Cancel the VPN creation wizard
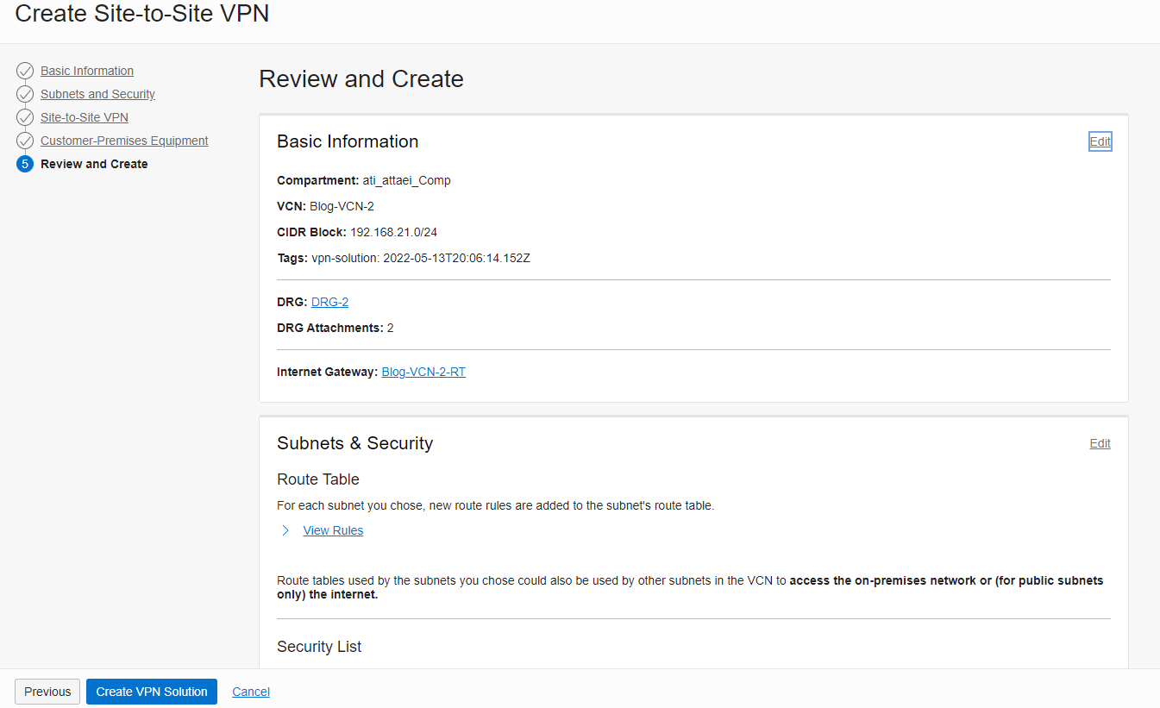 pyautogui.click(x=251, y=692)
